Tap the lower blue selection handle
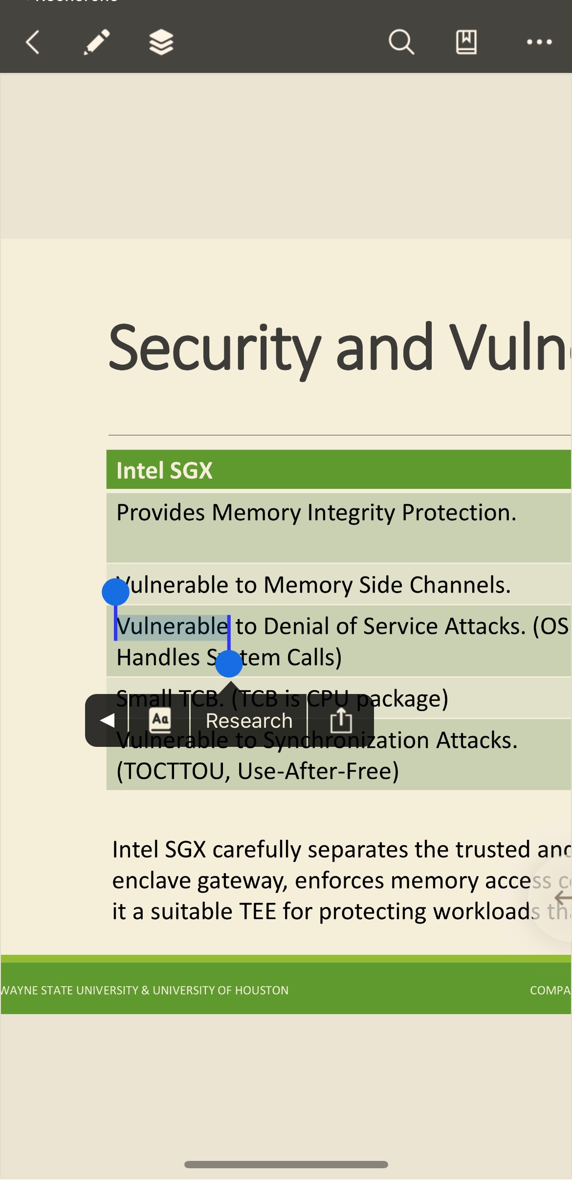Screen dimensions: 572x1180 click(x=229, y=664)
